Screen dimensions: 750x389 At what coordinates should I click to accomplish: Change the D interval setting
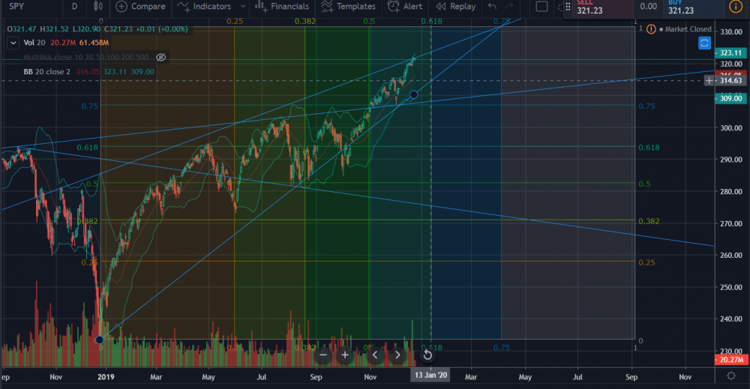tap(74, 7)
